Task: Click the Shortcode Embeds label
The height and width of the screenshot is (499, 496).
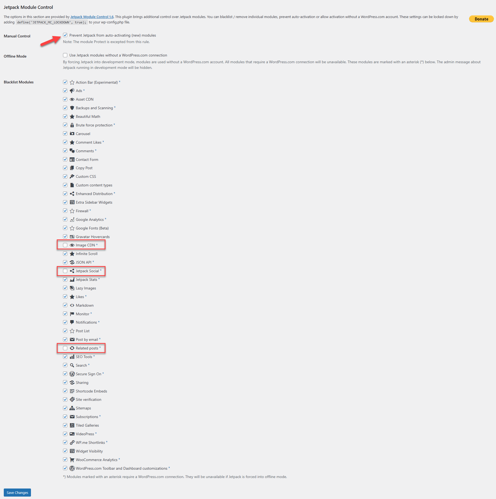Action: (91, 391)
